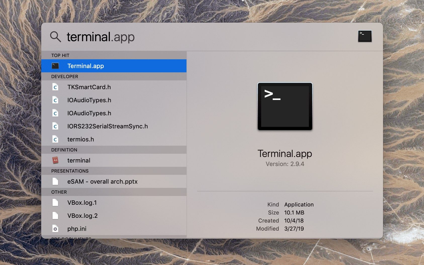Screen dimensions: 424x265
Task: Click the Terminal icon in search bar
Action: click(x=365, y=36)
